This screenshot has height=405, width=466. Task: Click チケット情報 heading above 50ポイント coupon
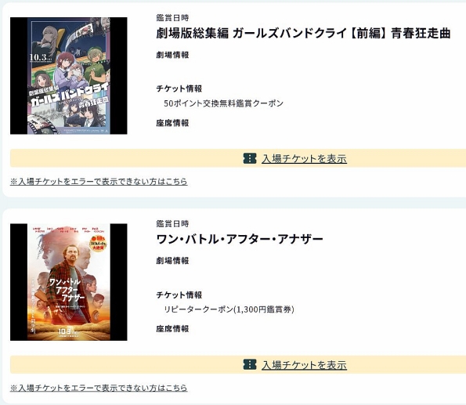point(179,89)
